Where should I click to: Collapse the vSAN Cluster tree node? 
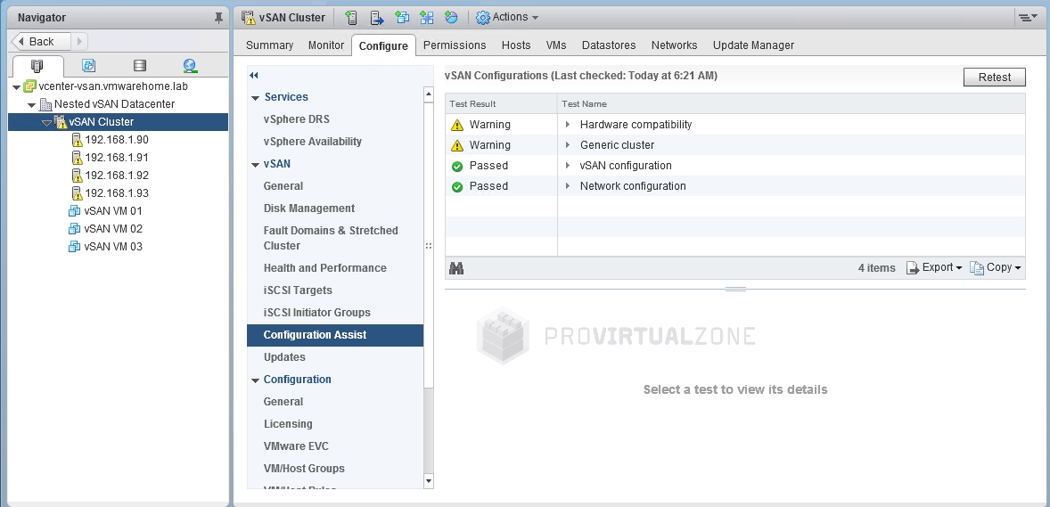pos(46,123)
